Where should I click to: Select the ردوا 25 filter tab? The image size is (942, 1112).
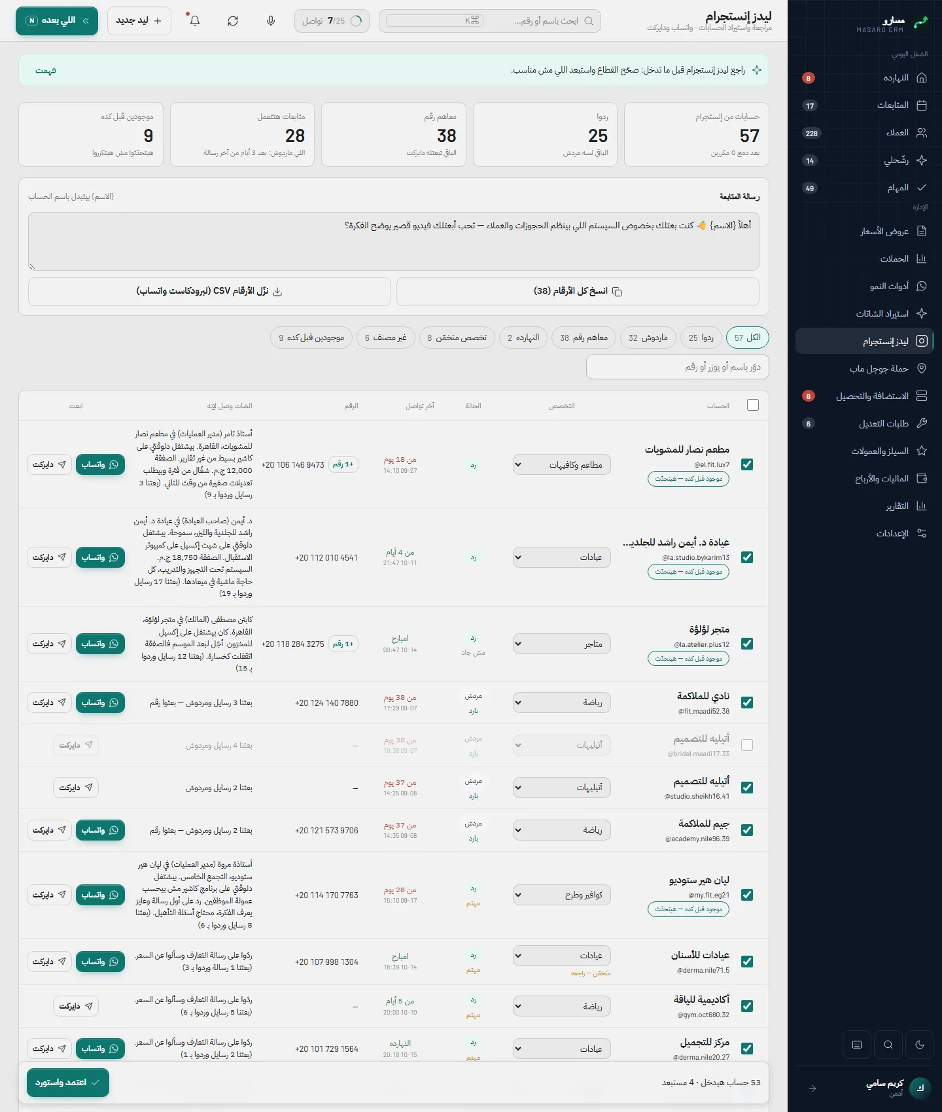(x=701, y=338)
